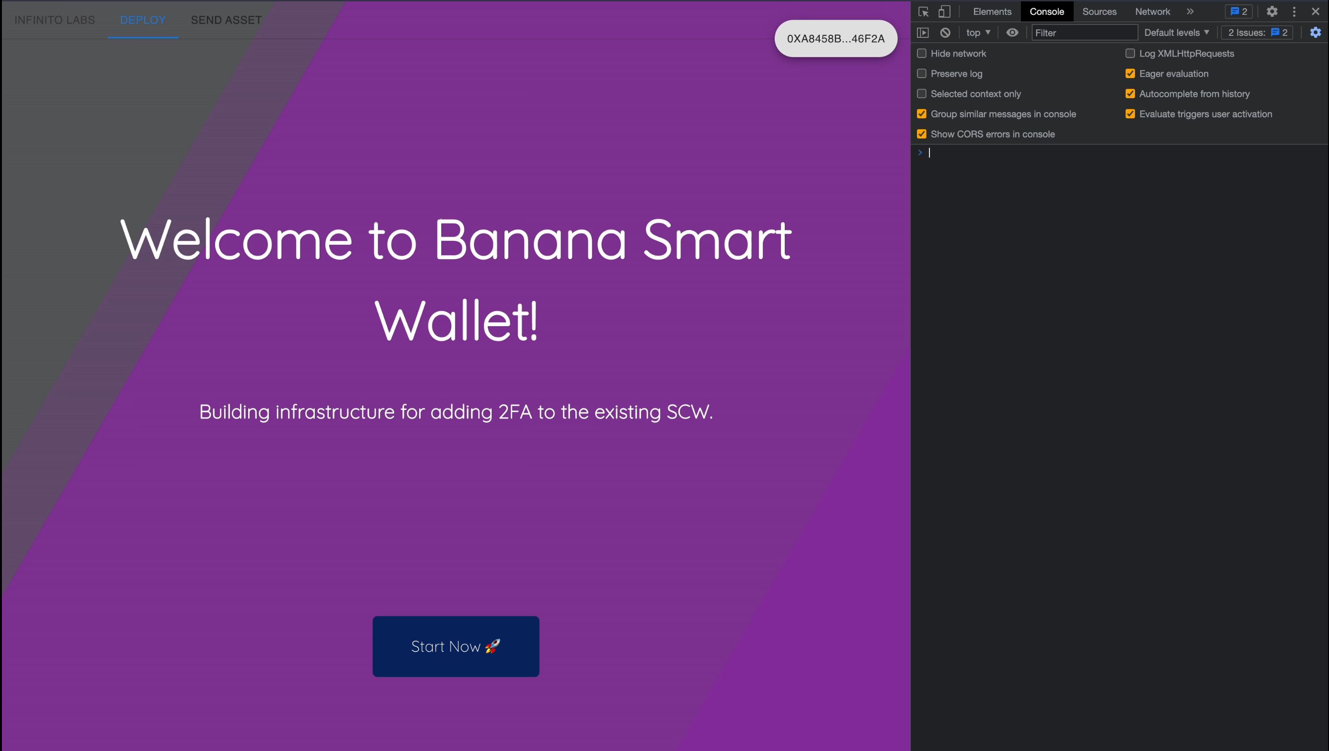This screenshot has height=751, width=1329.
Task: Open the top JavaScript context dropdown
Action: click(978, 33)
